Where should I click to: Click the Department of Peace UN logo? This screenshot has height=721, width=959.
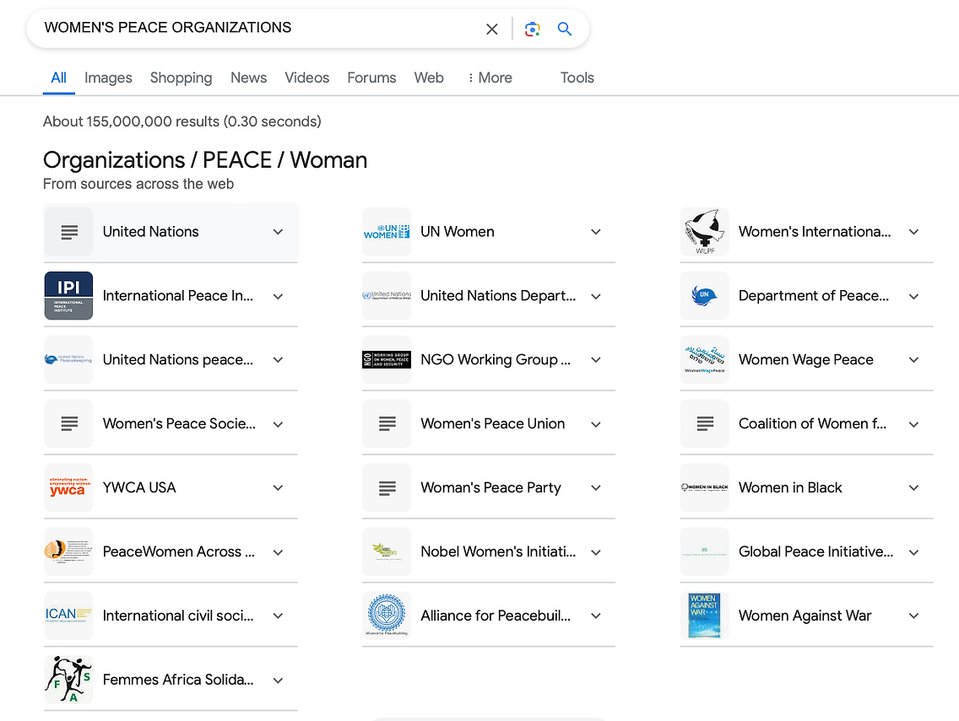point(705,296)
